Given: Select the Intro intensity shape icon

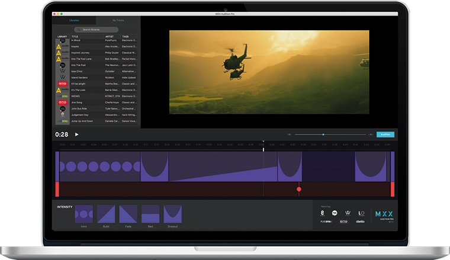Looking at the screenshot, I should [83, 214].
